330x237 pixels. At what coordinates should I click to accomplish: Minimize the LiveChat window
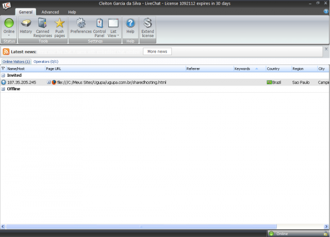310,4
